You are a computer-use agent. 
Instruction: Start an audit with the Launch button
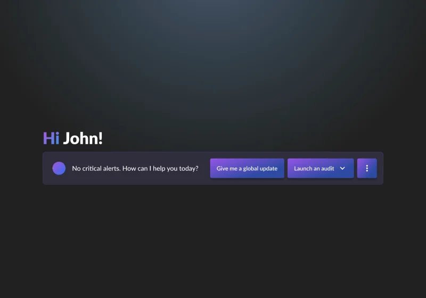(x=321, y=168)
